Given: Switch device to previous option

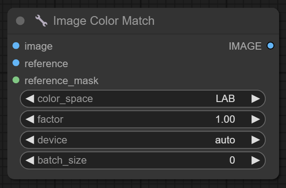Looking at the screenshot, I should pyautogui.click(x=30, y=140).
